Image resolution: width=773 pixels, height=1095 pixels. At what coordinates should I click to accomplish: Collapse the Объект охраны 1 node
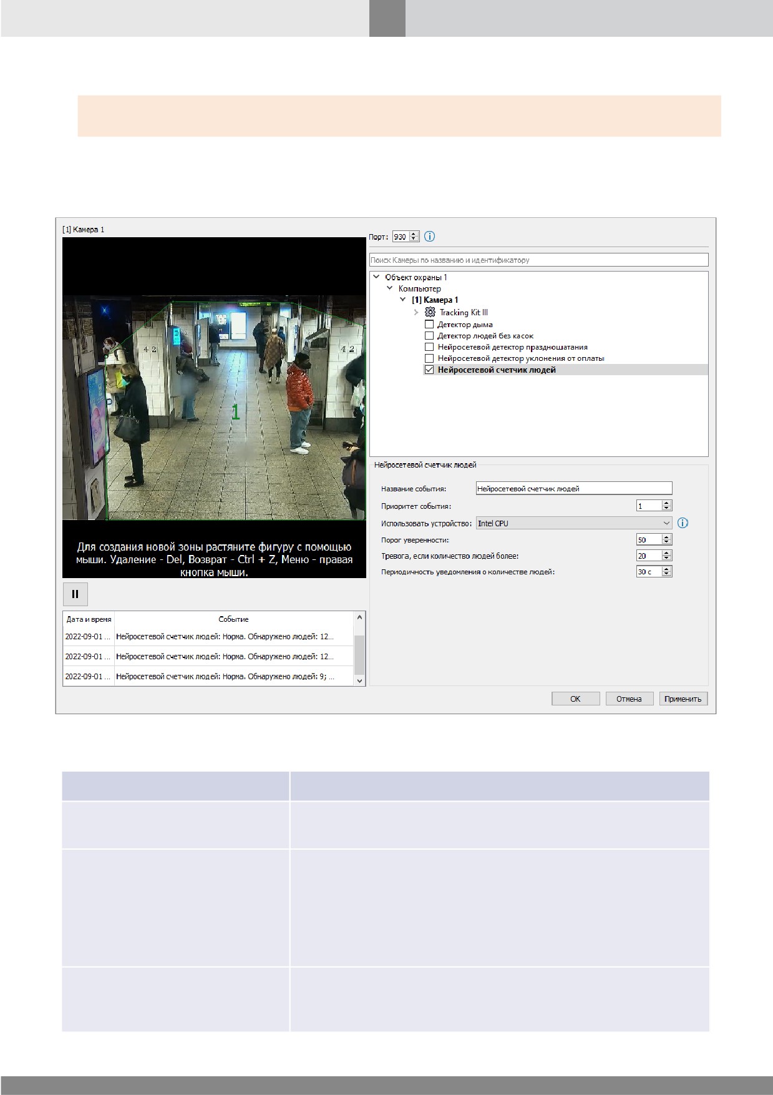[x=376, y=277]
